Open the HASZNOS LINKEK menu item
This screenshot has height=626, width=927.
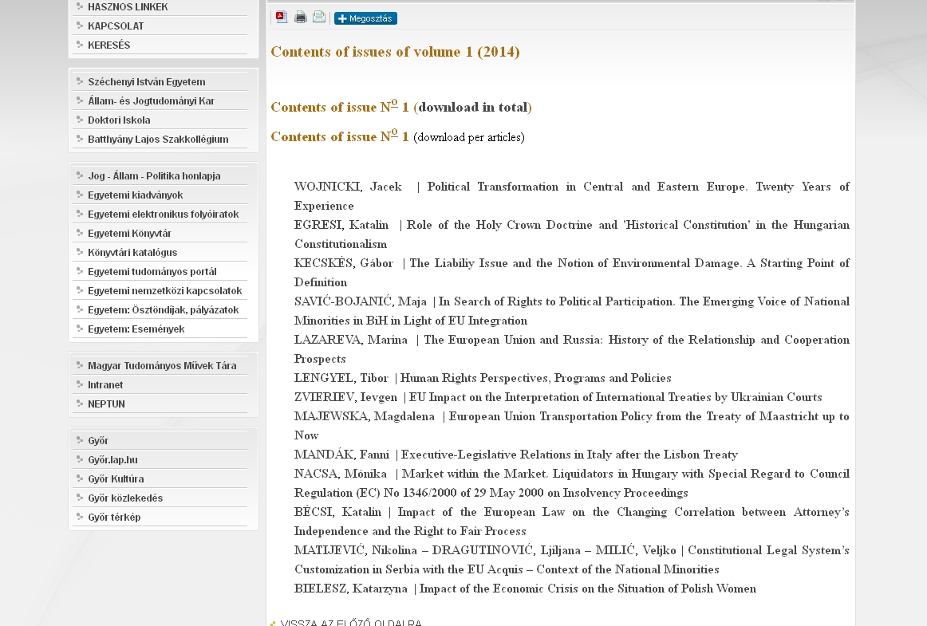[128, 7]
